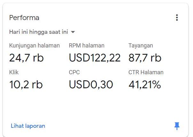Click the Performa card title
Screen dimensions: 193x137
pos(24,18)
